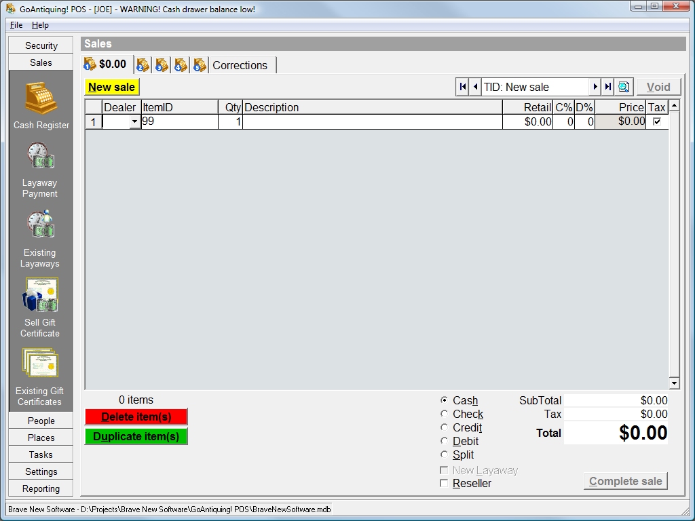Click the Price cell in row 1

point(620,121)
